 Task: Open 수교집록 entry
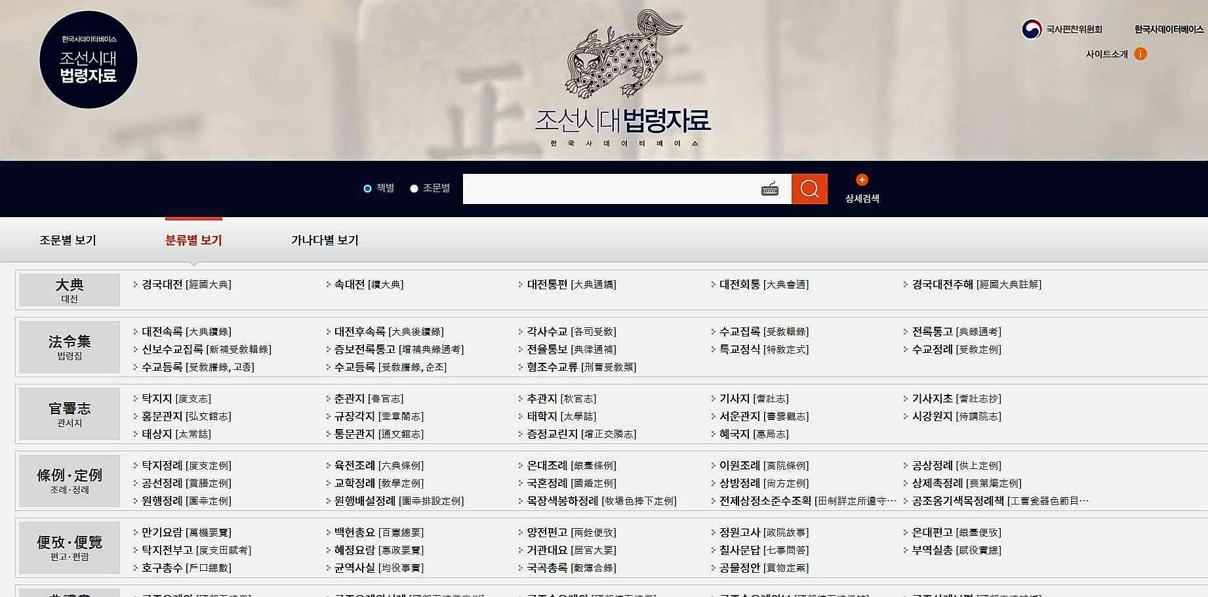(x=764, y=332)
